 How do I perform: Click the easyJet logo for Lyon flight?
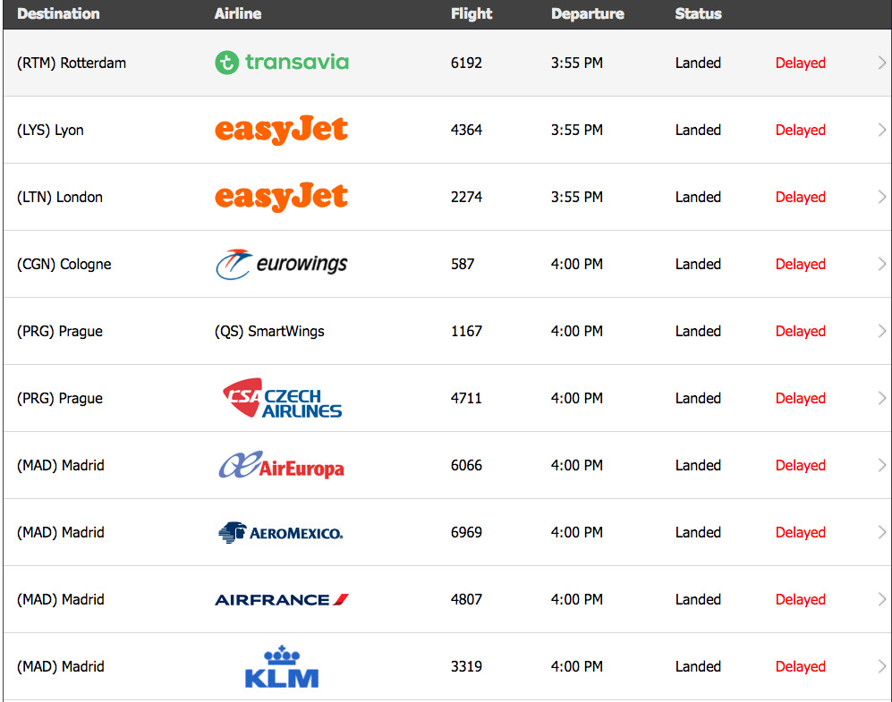pos(281,130)
